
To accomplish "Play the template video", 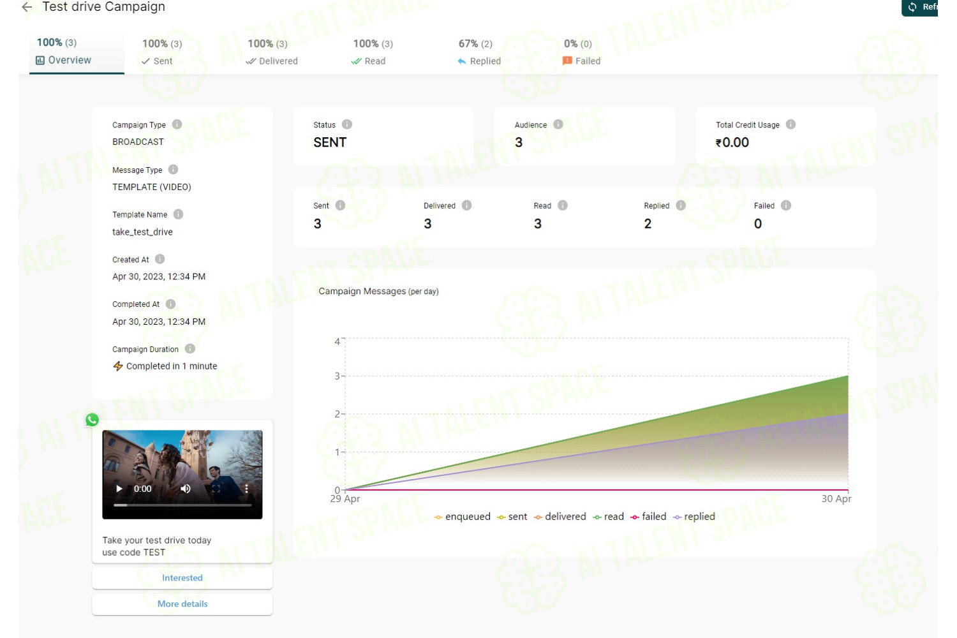I will click(119, 489).
